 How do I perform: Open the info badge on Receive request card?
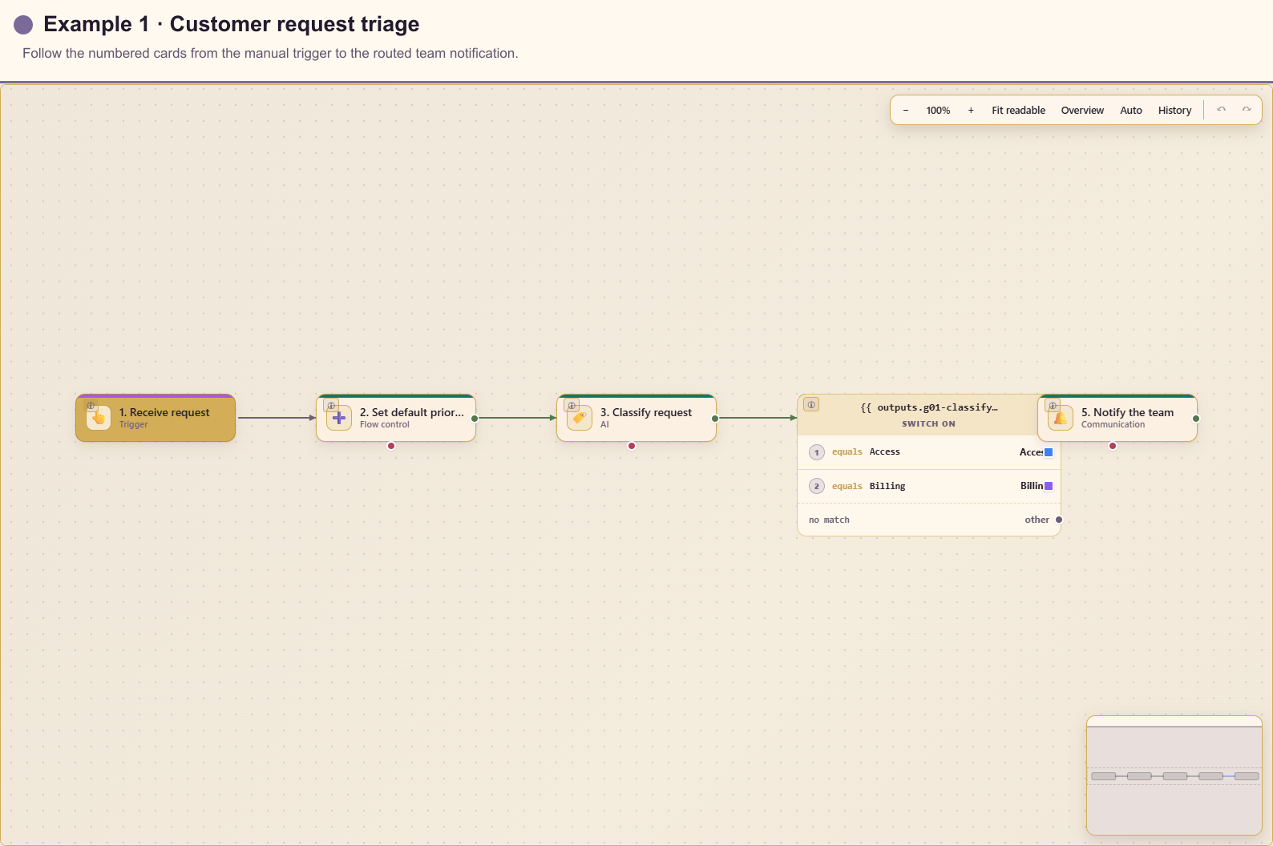click(x=91, y=406)
